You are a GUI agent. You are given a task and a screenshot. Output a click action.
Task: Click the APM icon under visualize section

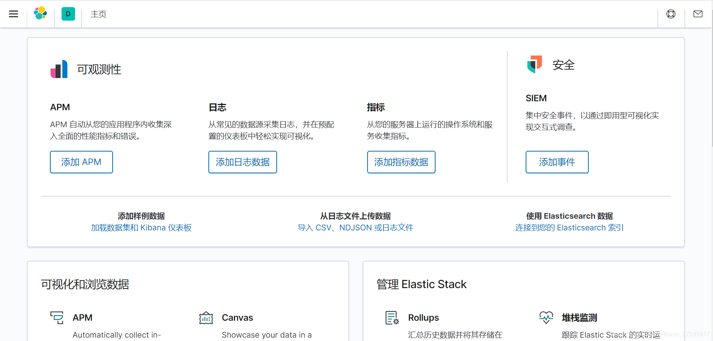coord(57,318)
